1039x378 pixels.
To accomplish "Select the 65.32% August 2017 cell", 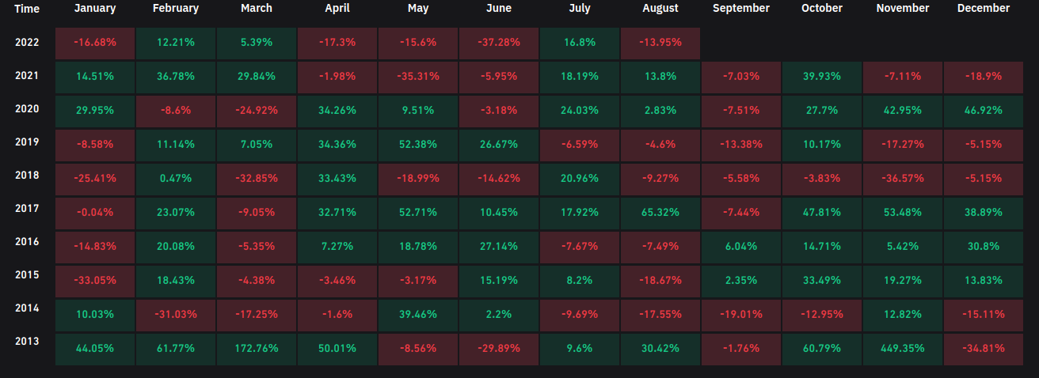I will (660, 213).
